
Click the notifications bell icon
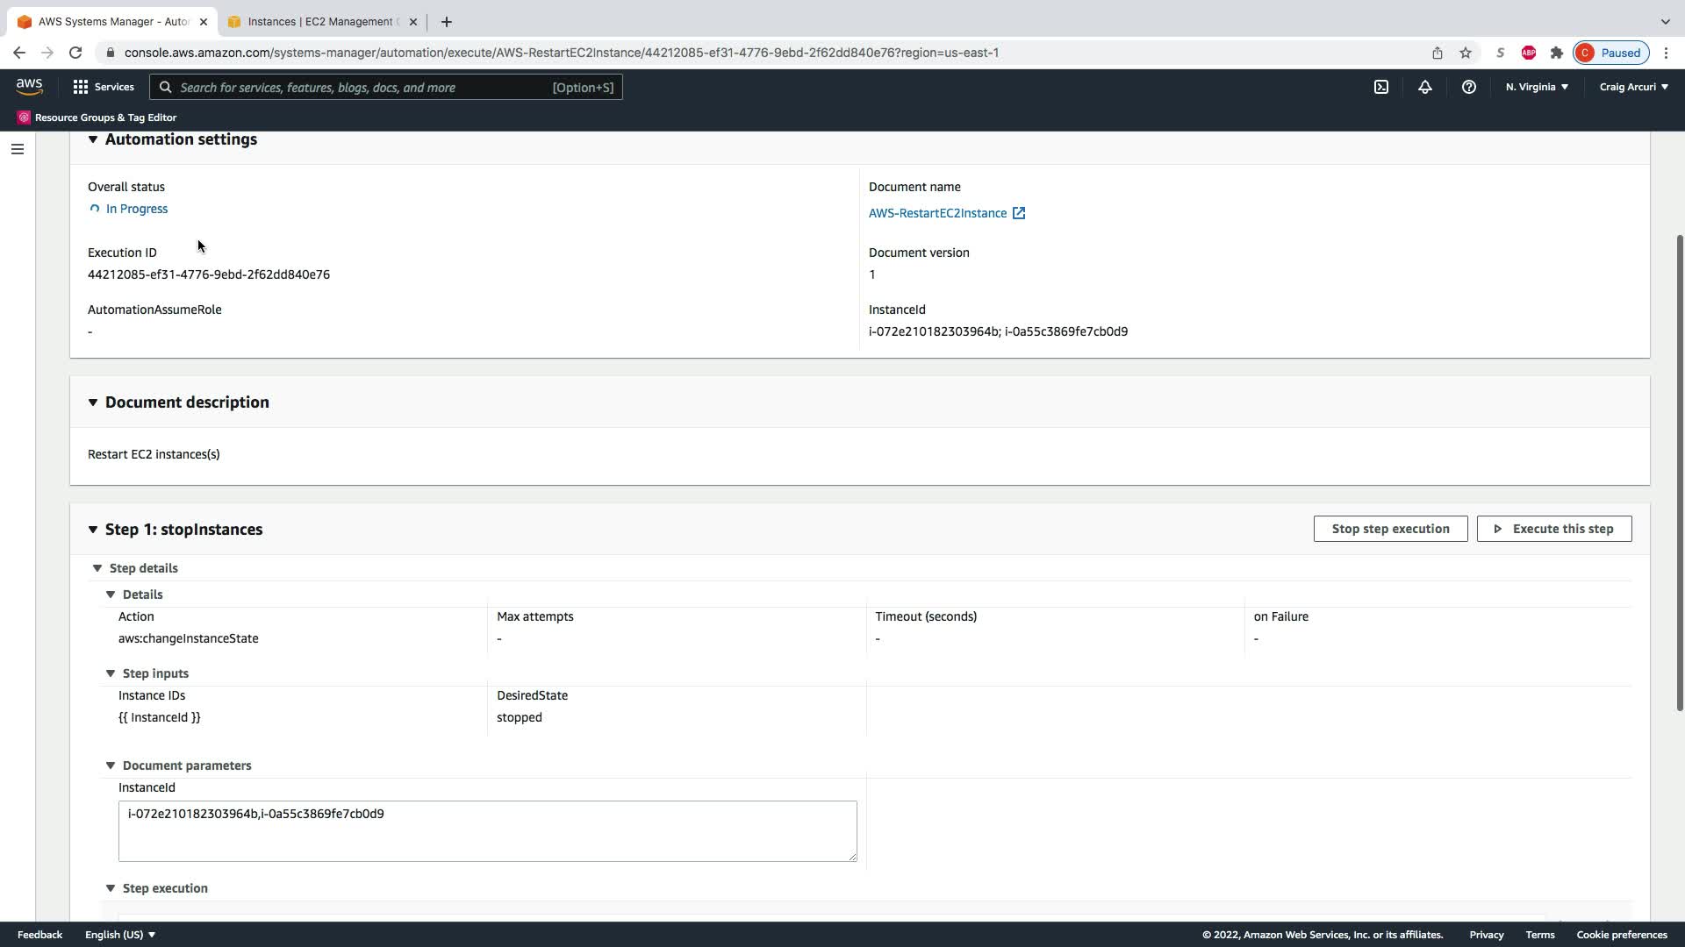[x=1425, y=87]
